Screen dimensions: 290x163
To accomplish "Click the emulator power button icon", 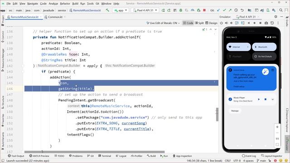I will point(222,23).
